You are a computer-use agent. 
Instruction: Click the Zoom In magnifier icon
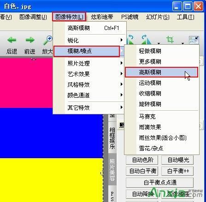point(47,40)
